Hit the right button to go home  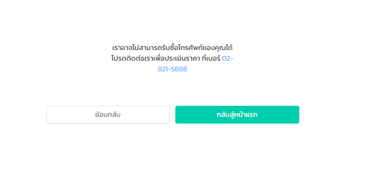tap(237, 115)
